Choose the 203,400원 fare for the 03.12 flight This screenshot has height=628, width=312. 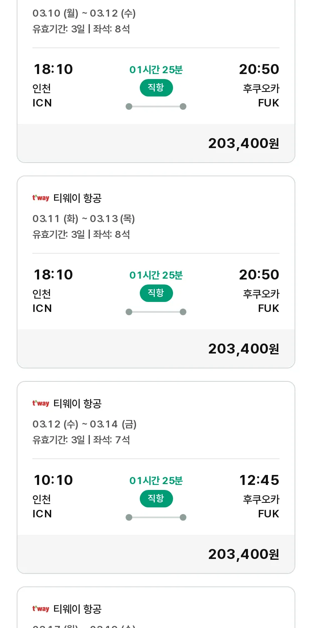pyautogui.click(x=243, y=554)
